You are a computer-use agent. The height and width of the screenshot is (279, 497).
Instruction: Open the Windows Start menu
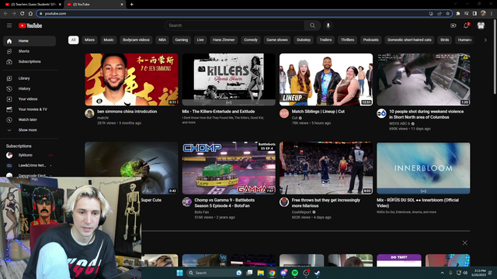pyautogui.click(x=179, y=273)
